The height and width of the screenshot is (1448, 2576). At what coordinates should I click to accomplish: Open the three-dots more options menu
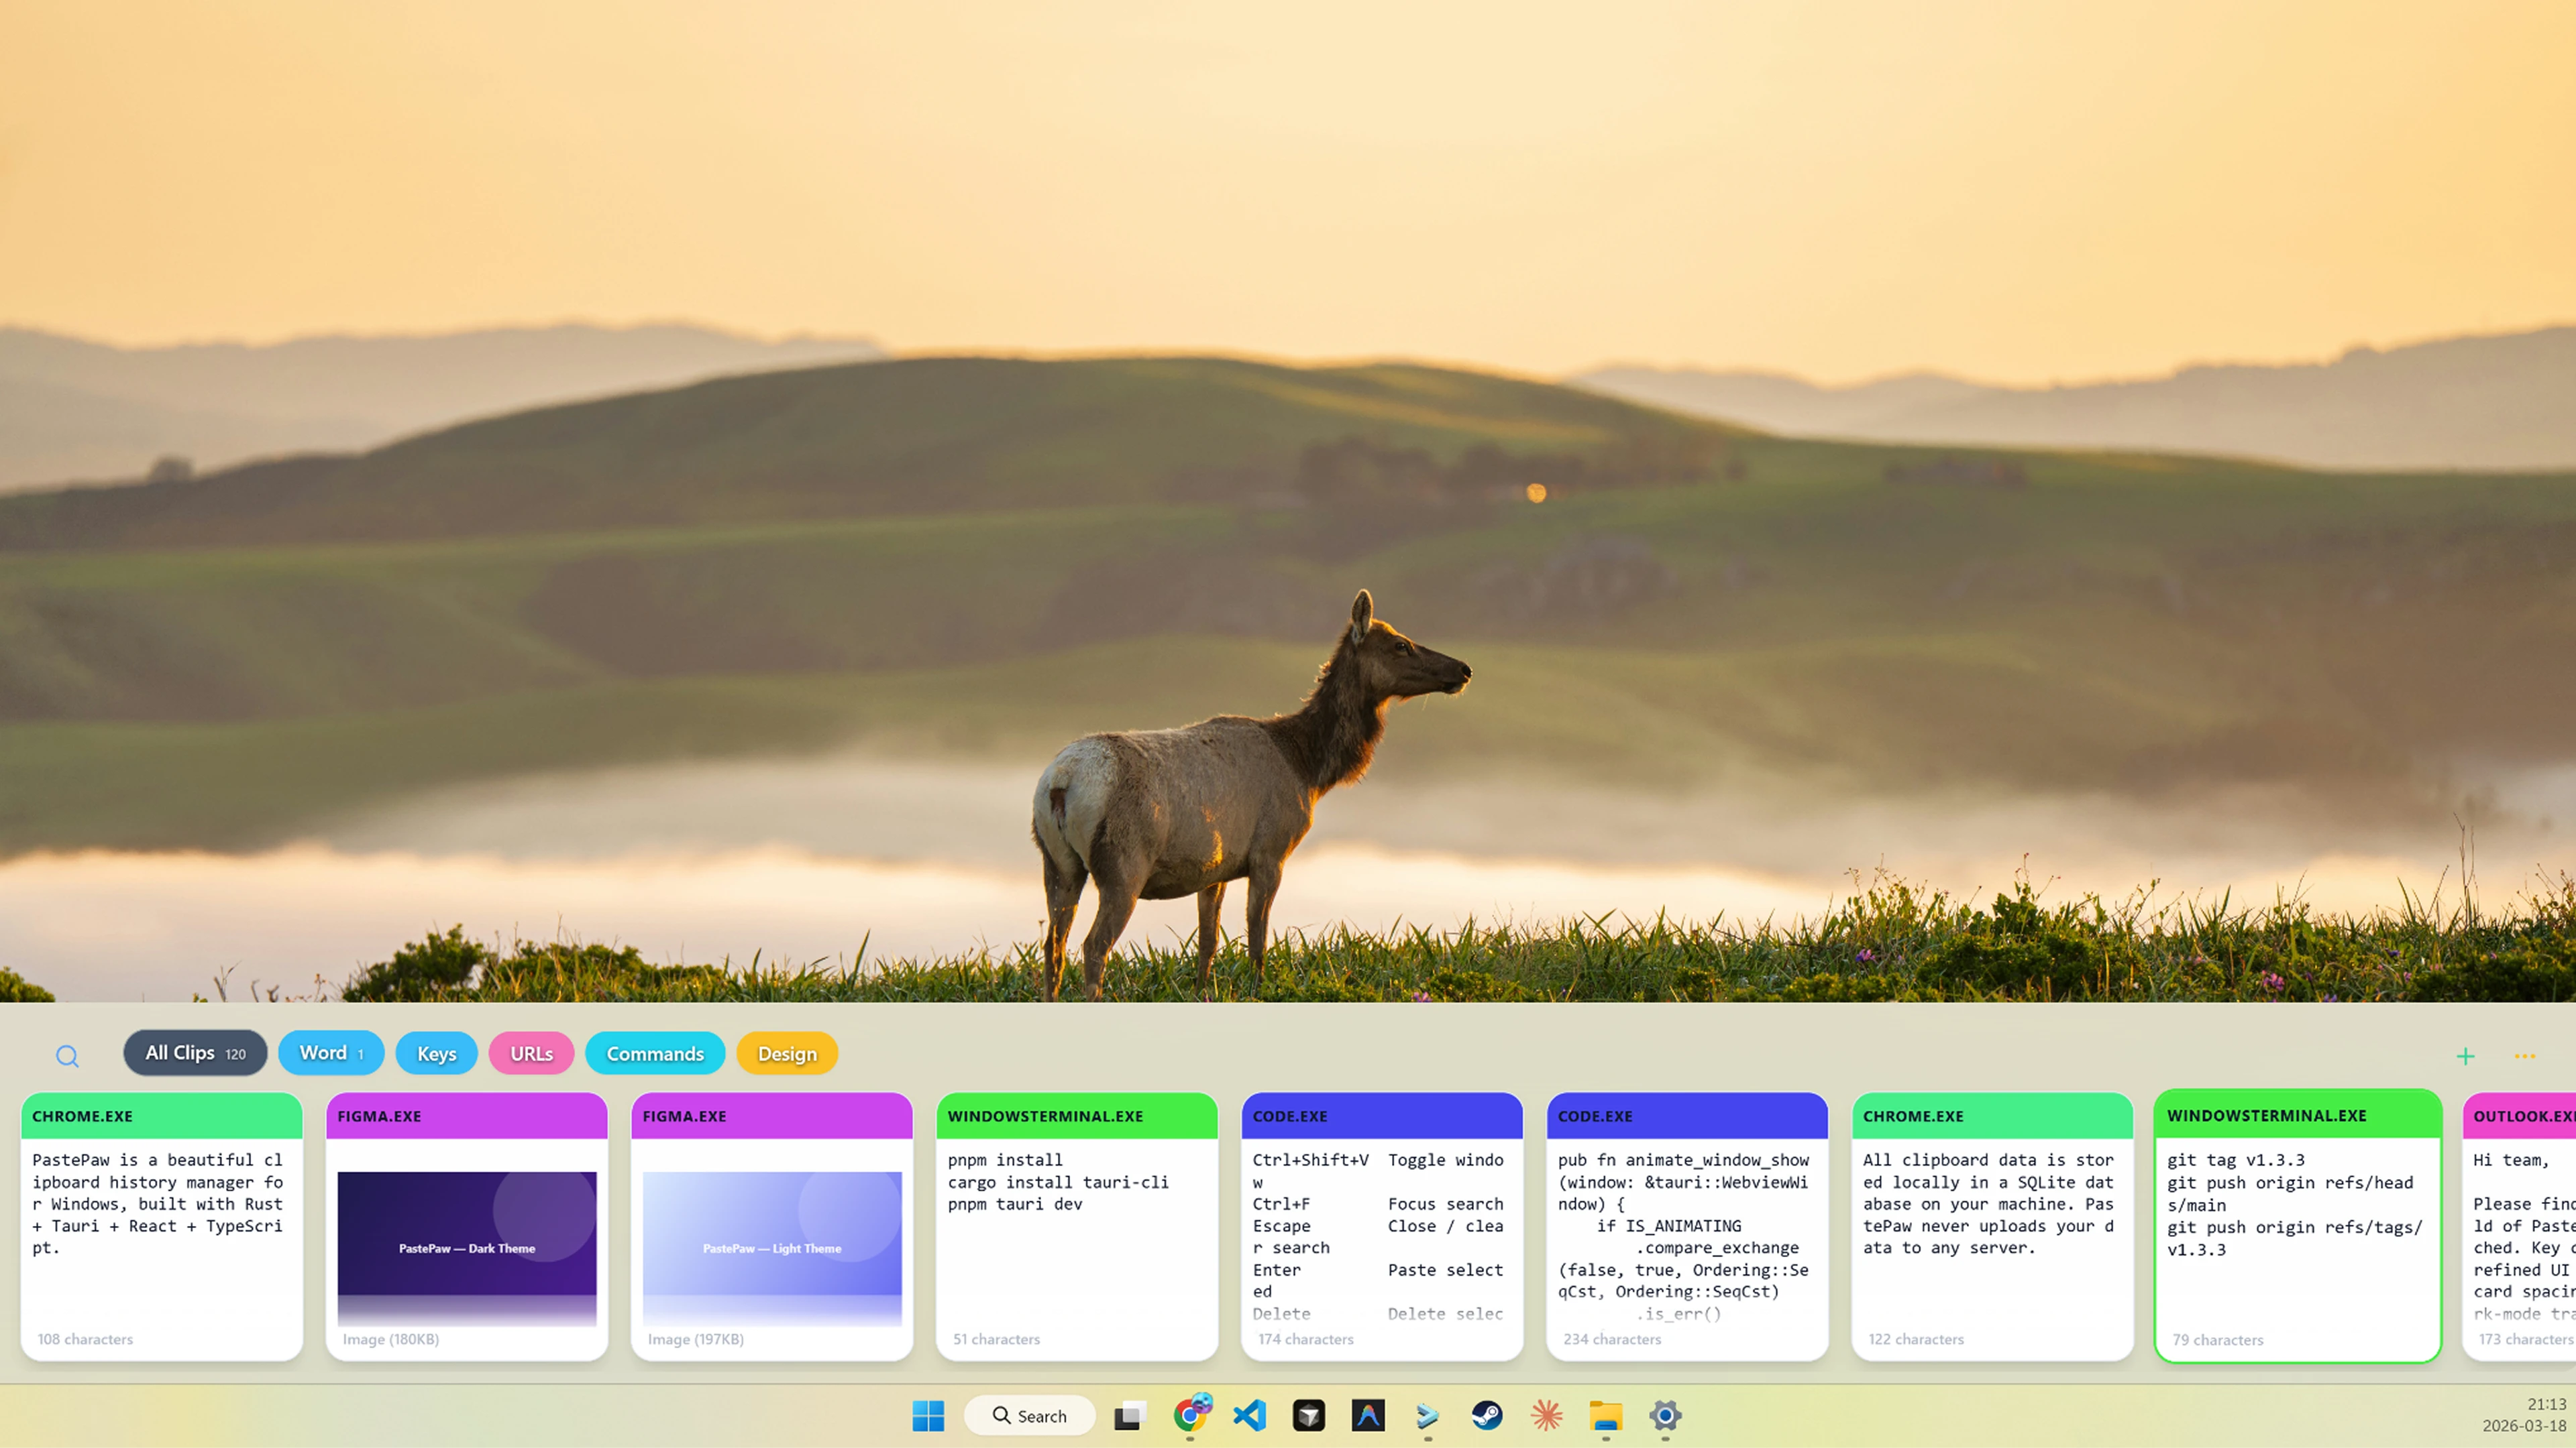click(x=2525, y=1055)
